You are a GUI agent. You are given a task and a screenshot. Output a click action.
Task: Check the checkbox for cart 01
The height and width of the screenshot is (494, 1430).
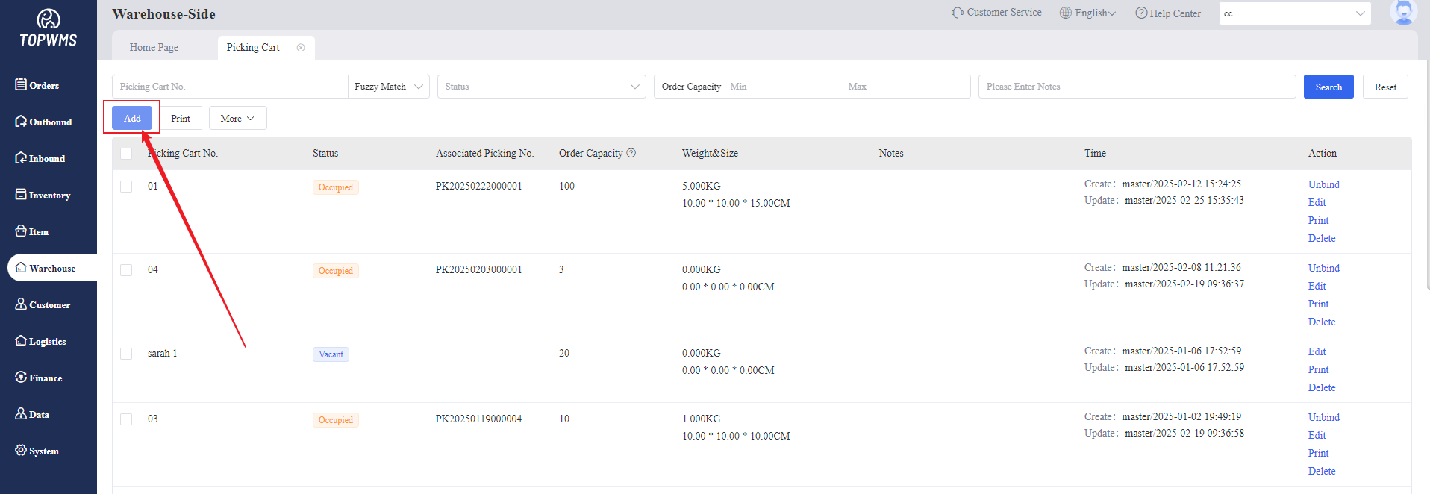[x=126, y=187]
